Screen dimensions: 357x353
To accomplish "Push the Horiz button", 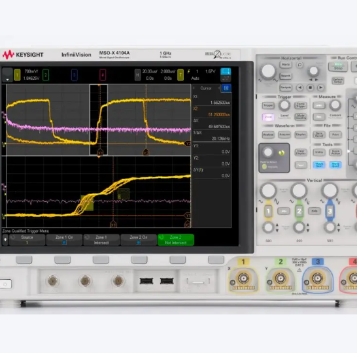I will pos(286,65).
